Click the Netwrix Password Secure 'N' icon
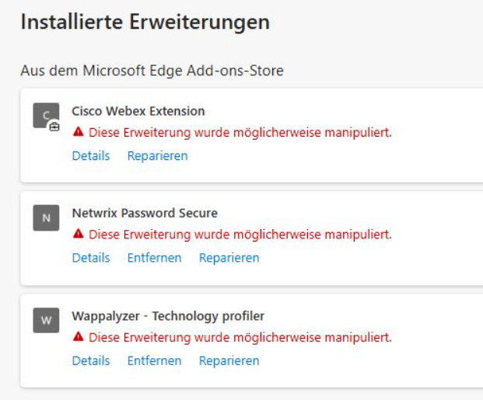The width and height of the screenshot is (483, 400). (46, 218)
